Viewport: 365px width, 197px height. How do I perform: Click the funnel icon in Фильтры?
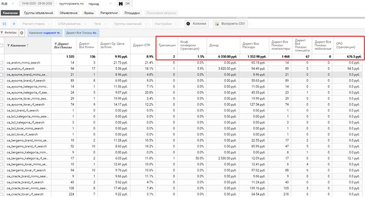click(2, 33)
